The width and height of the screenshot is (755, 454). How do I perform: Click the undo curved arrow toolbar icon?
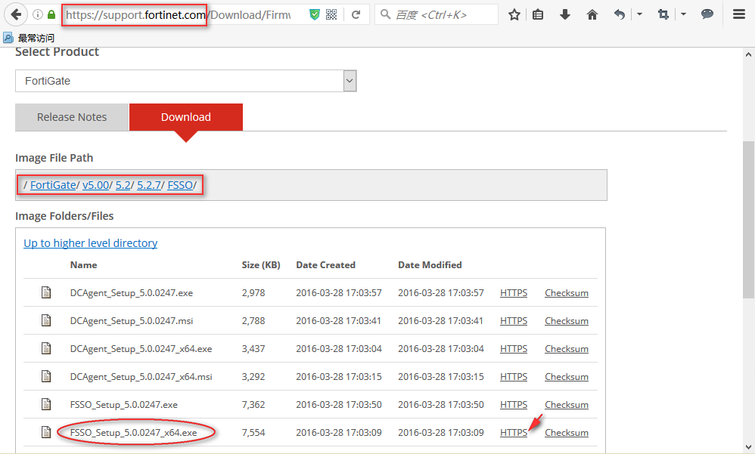620,15
